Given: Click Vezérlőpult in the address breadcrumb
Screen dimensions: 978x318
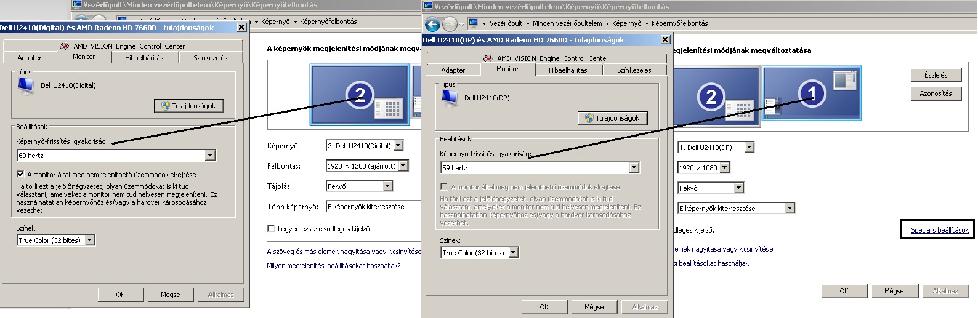Looking at the screenshot, I should point(506,23).
